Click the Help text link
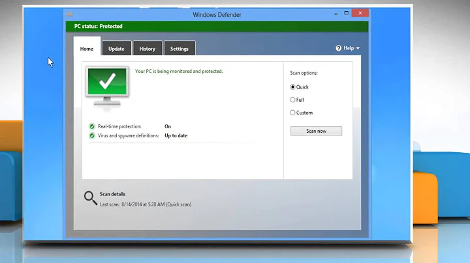The width and height of the screenshot is (470, 263). (349, 48)
